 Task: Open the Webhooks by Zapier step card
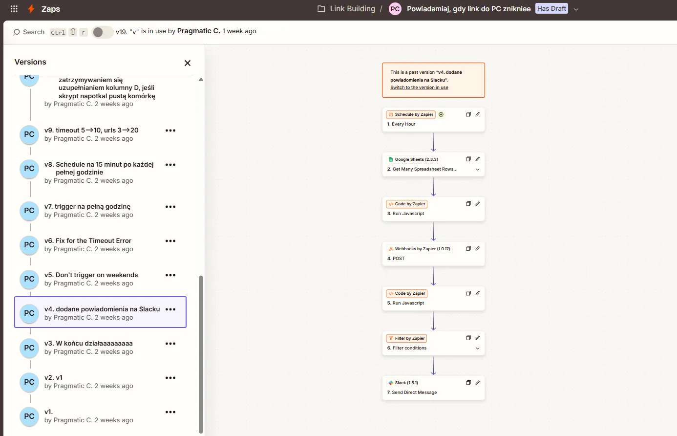point(433,254)
